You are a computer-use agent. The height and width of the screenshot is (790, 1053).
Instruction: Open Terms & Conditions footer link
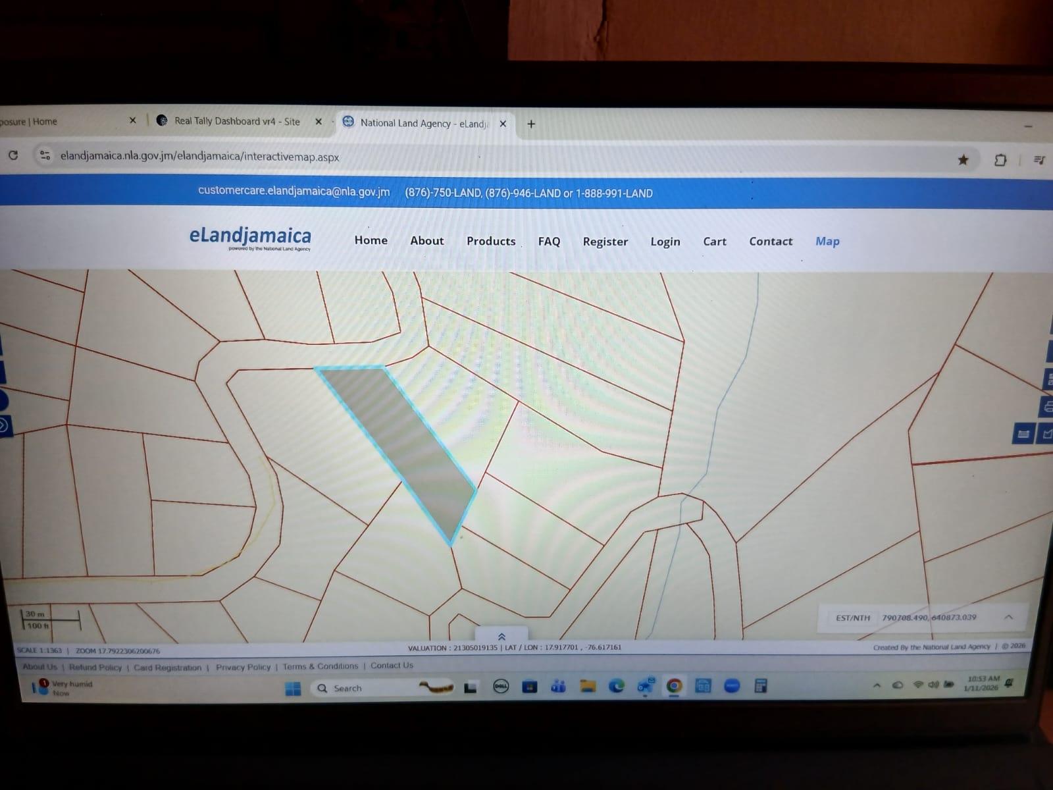321,666
